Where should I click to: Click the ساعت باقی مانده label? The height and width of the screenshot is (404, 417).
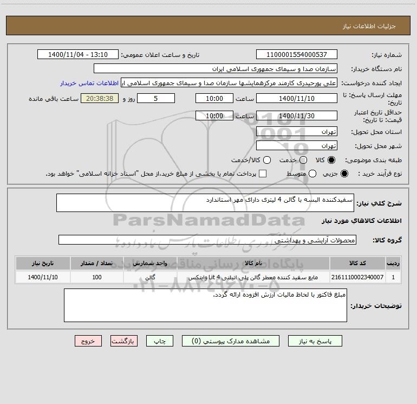54,99
